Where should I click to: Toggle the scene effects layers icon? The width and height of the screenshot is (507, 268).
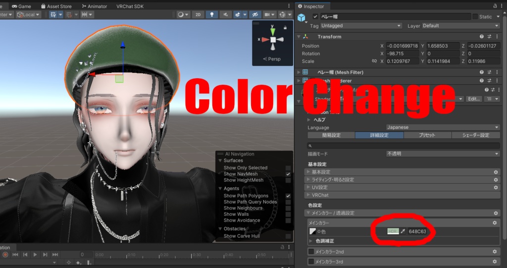[x=237, y=14]
